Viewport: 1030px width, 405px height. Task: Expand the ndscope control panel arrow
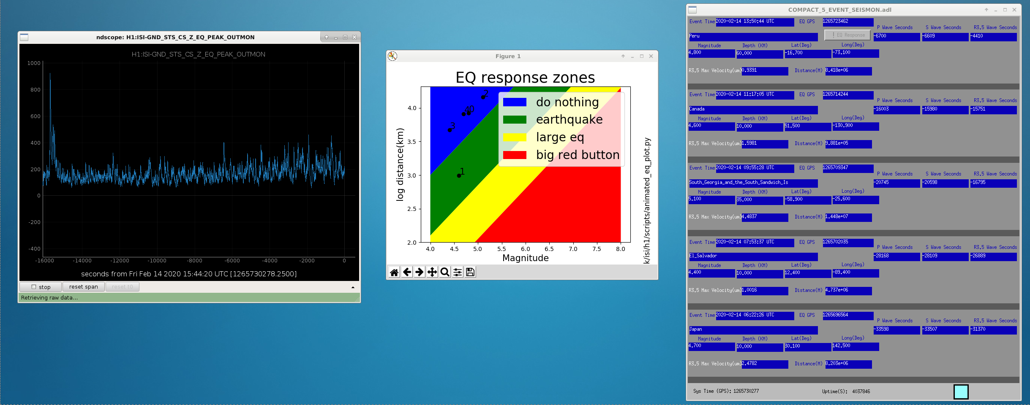click(x=353, y=287)
